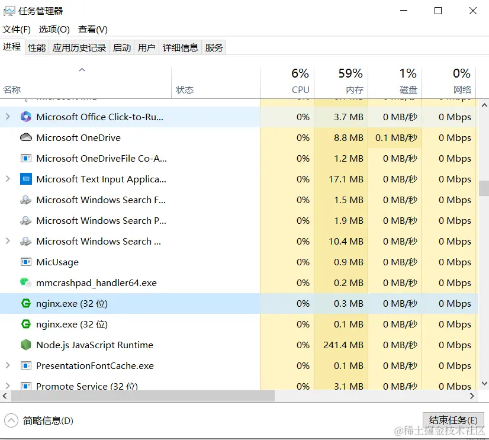
Task: Select the Microsoft Windows Search P... name
Action: [101, 221]
